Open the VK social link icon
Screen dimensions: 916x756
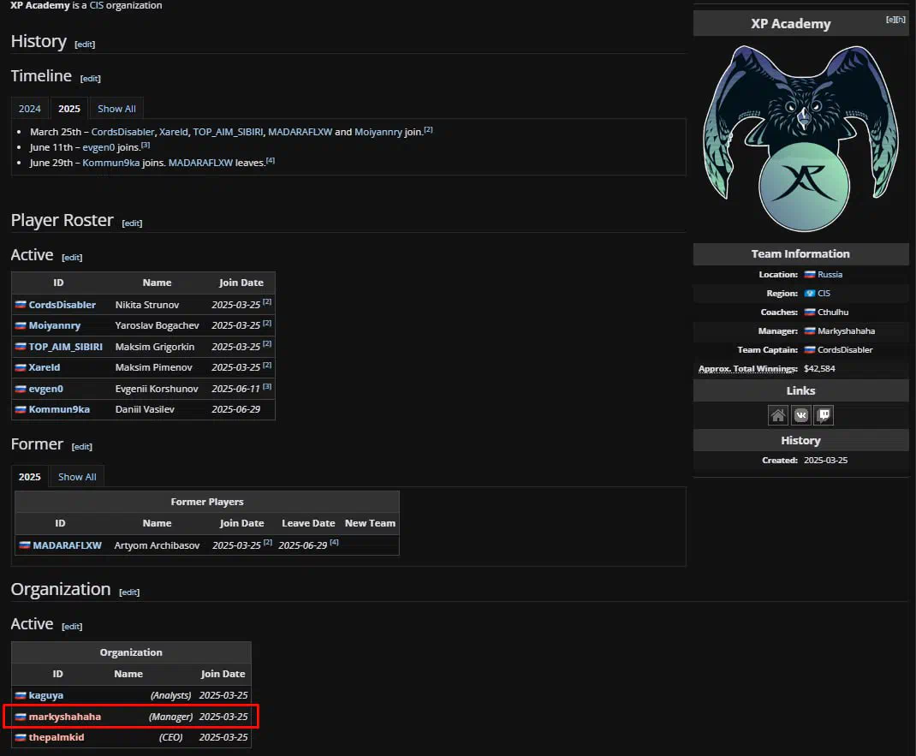(801, 415)
